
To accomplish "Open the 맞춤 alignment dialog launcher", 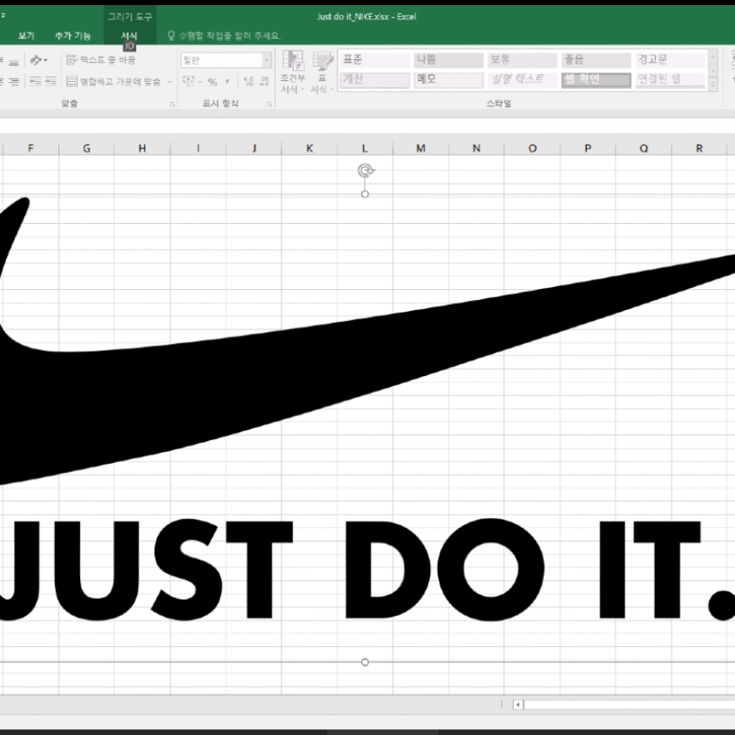I will coord(172,105).
